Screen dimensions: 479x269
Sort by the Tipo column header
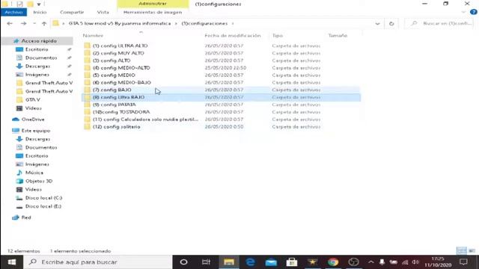(x=278, y=36)
